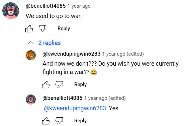Open the "1 year ago" timestamp on the top comment

pos(79,6)
